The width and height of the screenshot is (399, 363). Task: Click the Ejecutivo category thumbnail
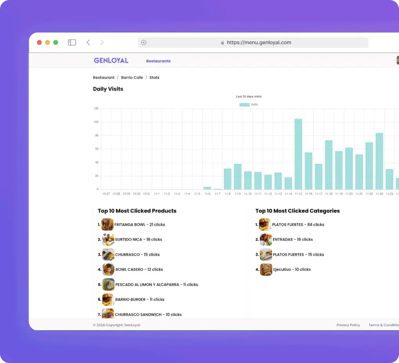tap(266, 269)
